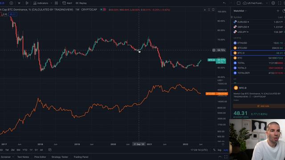Create a new Alert
Viewport: 285px width, 160px height.
[67, 3]
